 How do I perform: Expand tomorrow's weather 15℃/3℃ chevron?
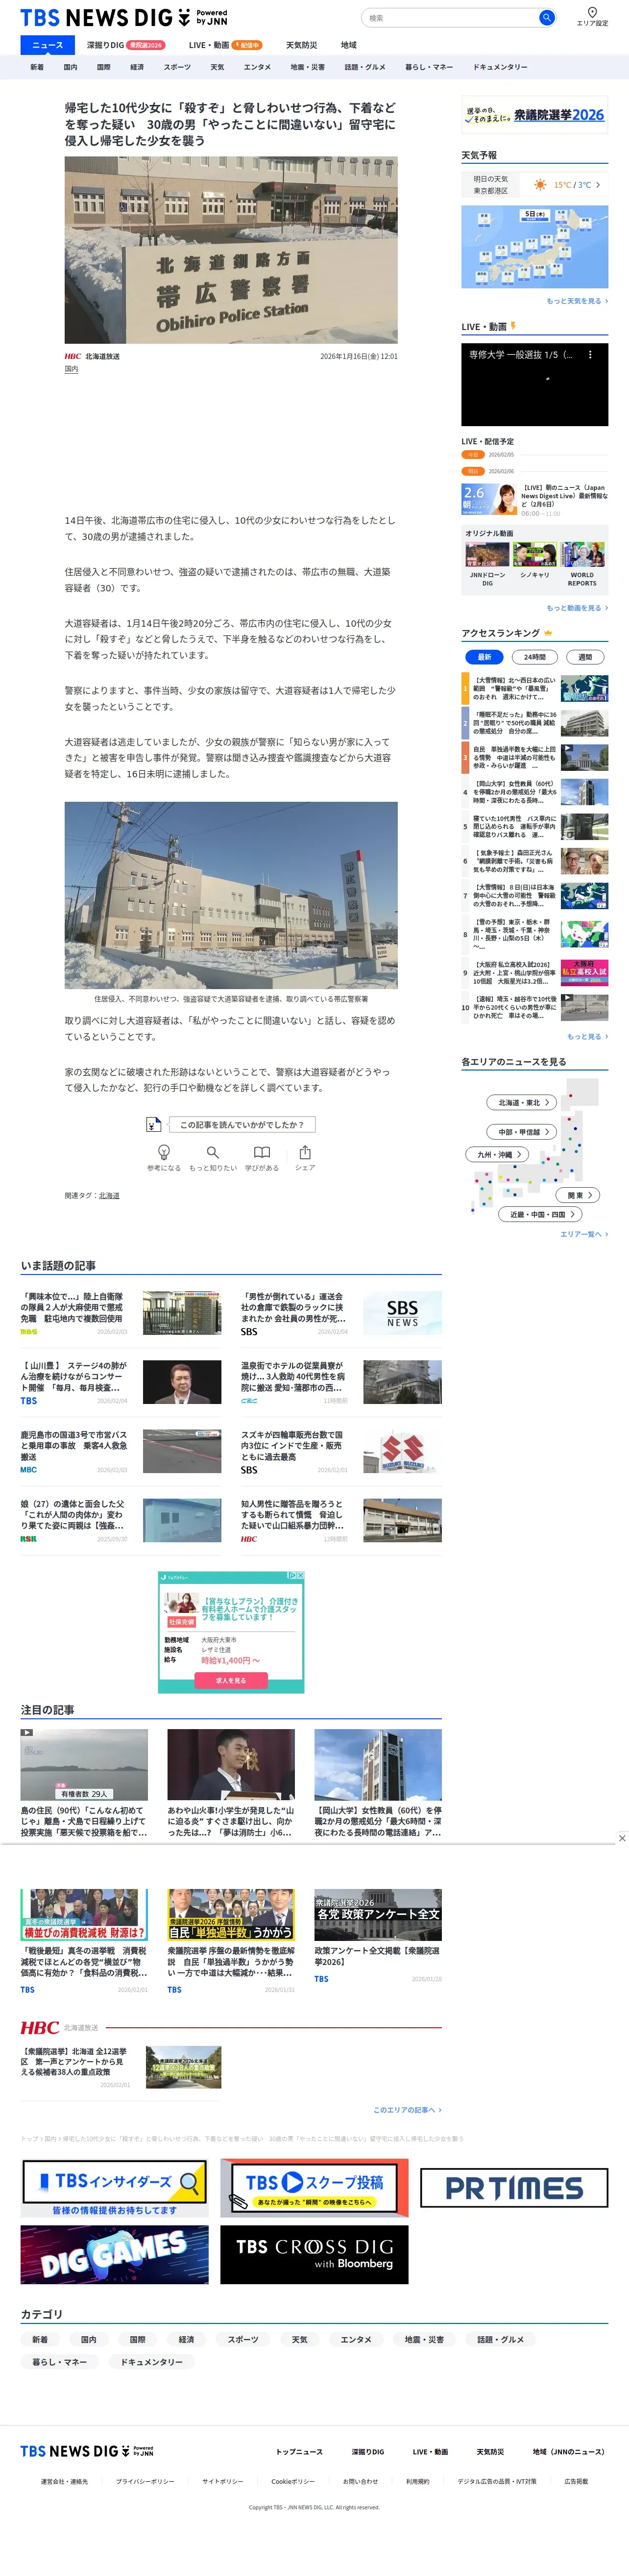[598, 185]
